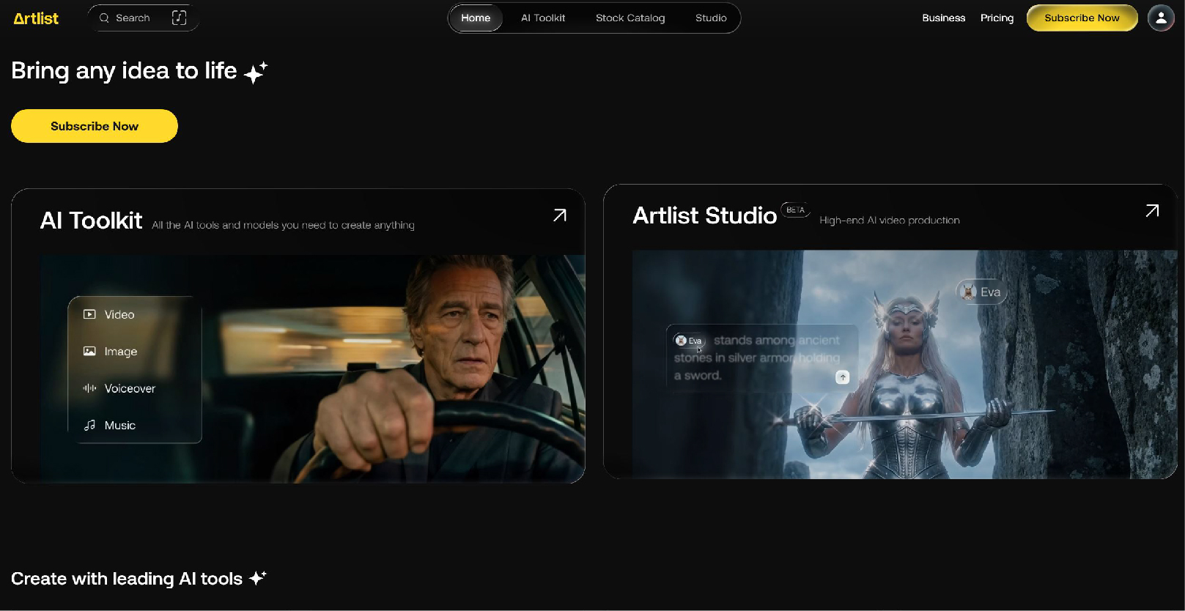Screen dimensions: 1185x611
Task: Switch to the AI Toolkit tab
Action: pyautogui.click(x=543, y=18)
